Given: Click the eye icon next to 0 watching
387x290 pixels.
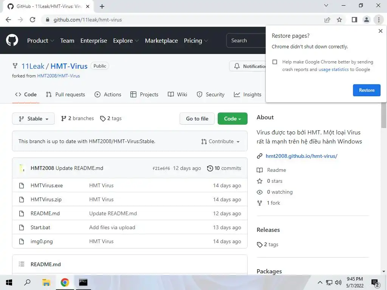Looking at the screenshot, I should point(259,192).
